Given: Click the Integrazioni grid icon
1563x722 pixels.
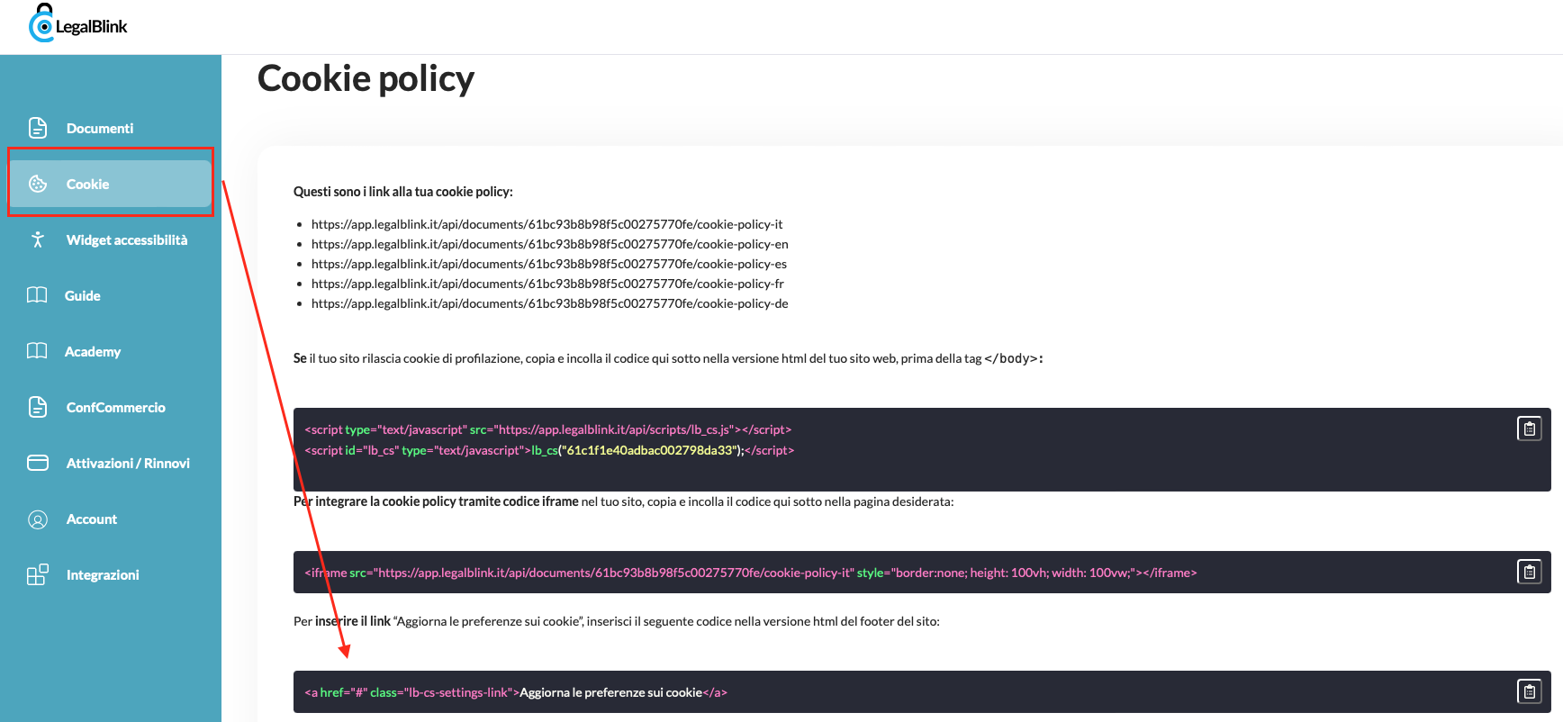Looking at the screenshot, I should pyautogui.click(x=38, y=575).
